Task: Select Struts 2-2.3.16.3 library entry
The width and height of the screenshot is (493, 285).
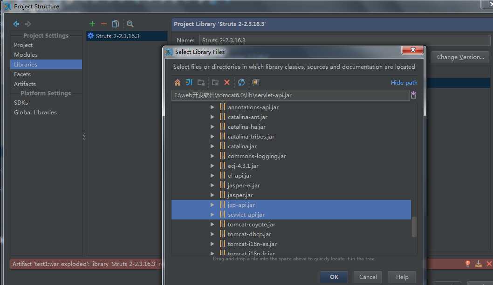Action: 127,36
